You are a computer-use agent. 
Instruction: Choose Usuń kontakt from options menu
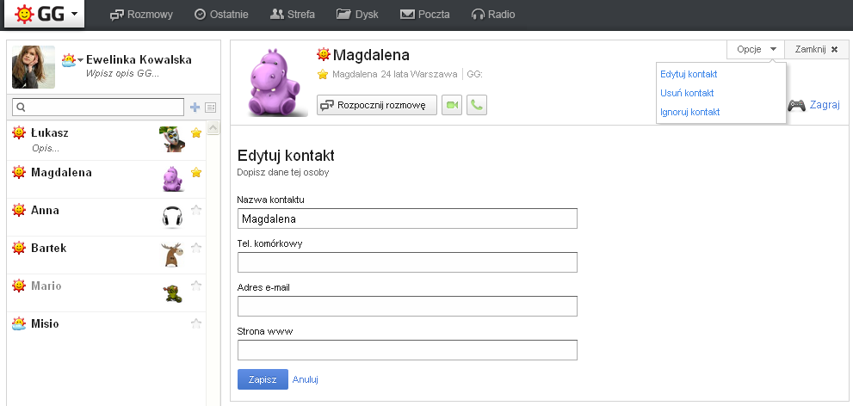click(x=687, y=93)
